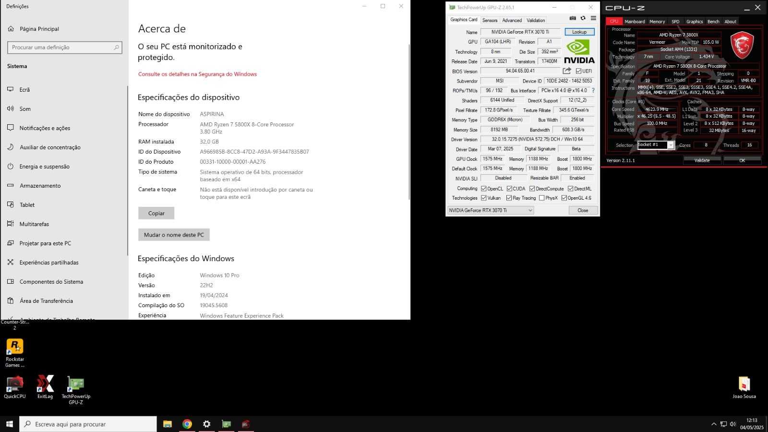Screen dimensions: 768x432
Task: Refresh GPU-Z readings with the refresh icon
Action: [583, 18]
